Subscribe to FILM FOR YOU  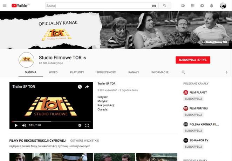(193, 115)
